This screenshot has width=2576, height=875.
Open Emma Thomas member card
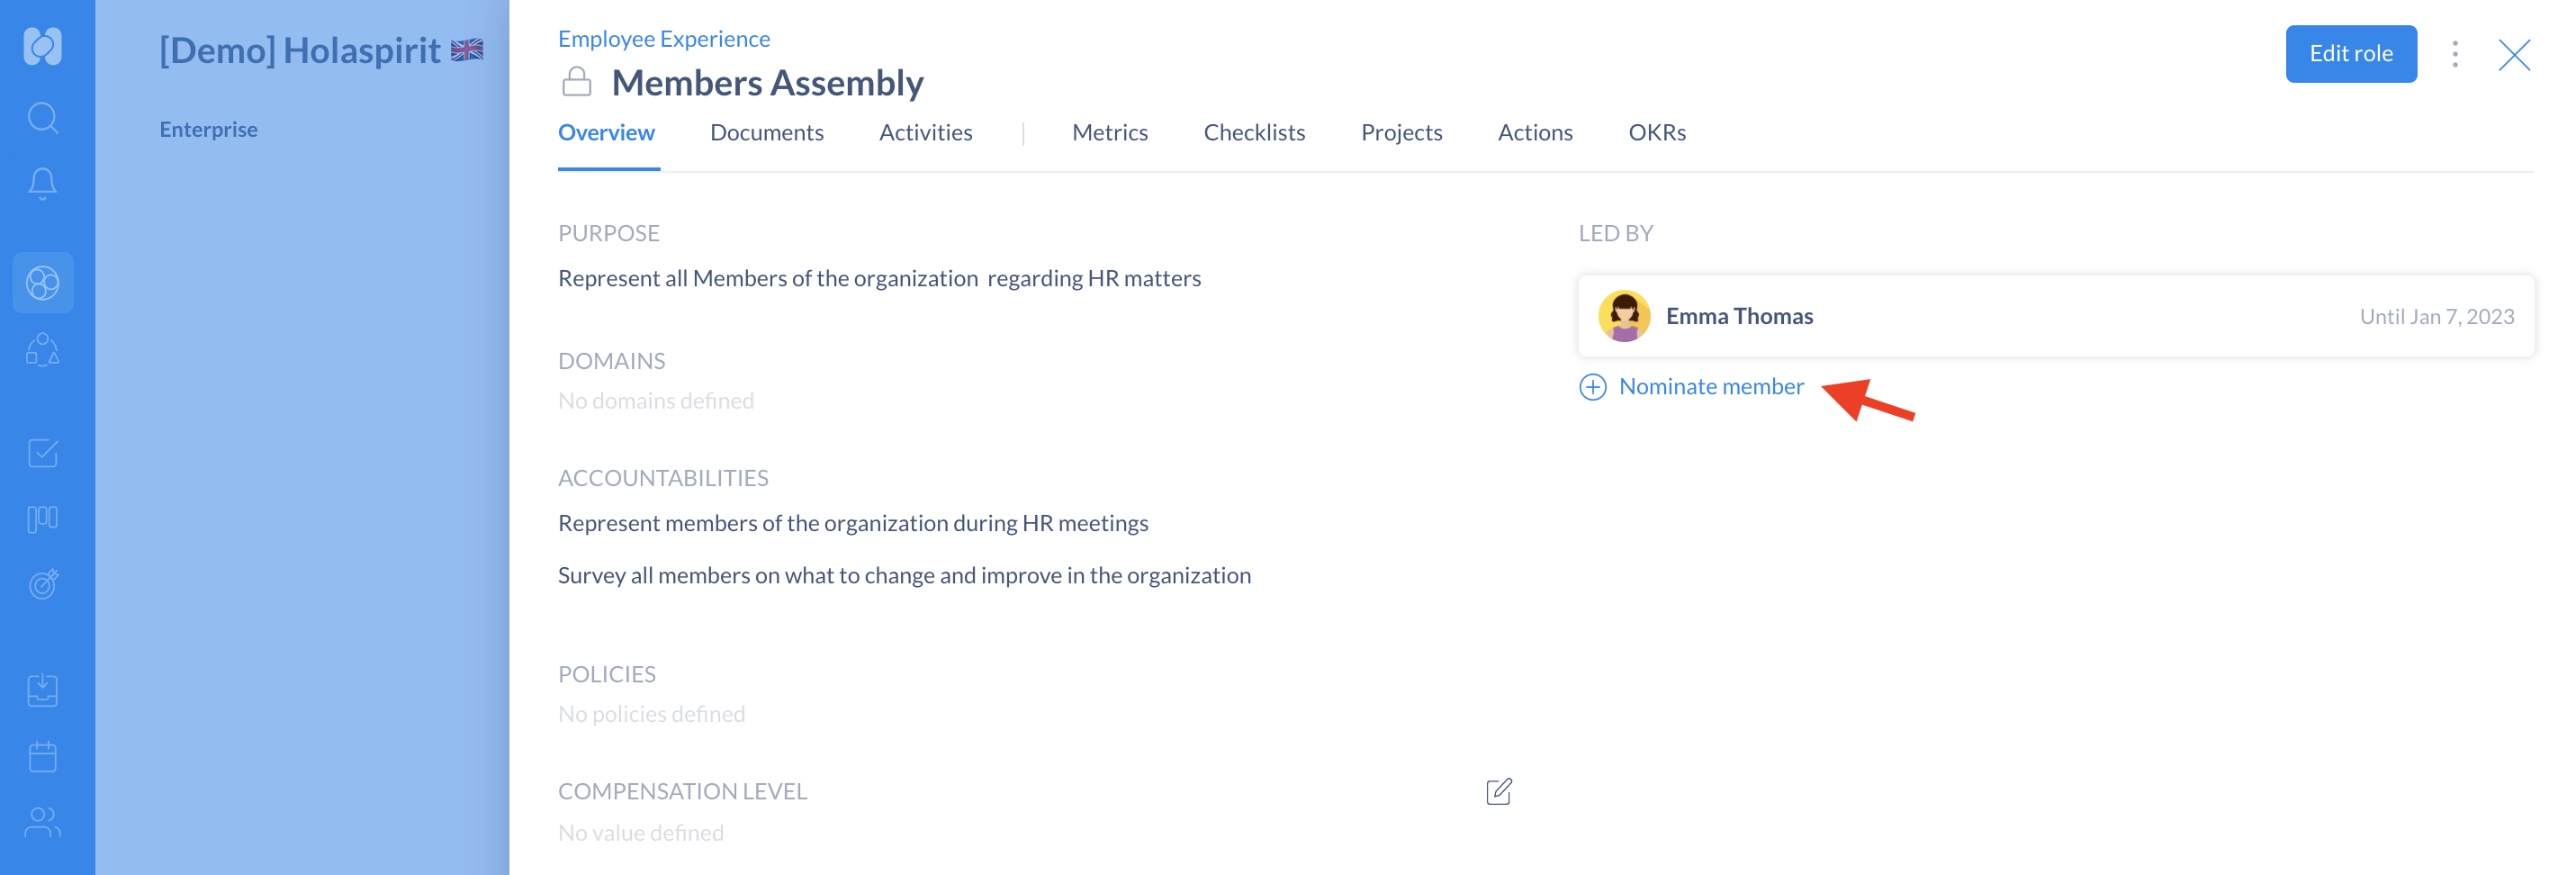pyautogui.click(x=2056, y=316)
